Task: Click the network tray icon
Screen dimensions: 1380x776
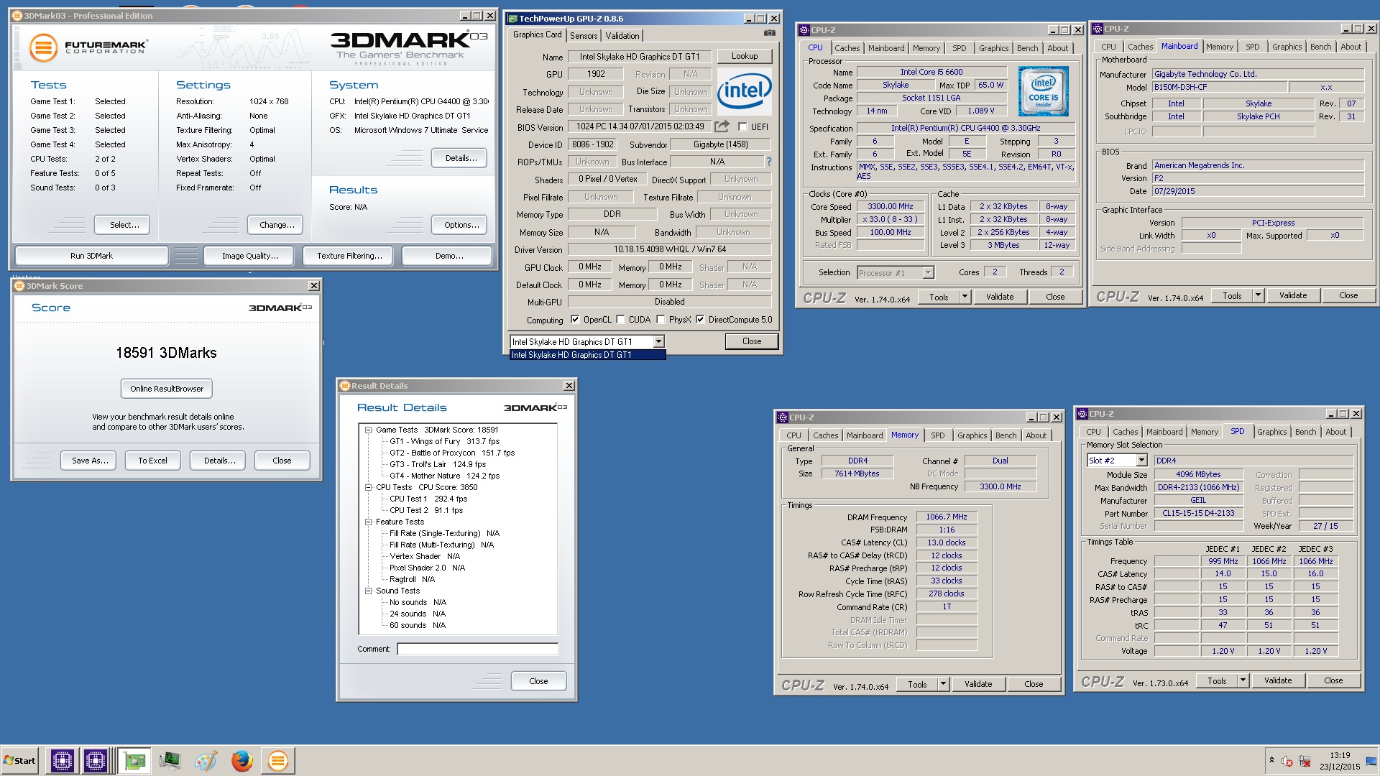Action: point(1305,761)
